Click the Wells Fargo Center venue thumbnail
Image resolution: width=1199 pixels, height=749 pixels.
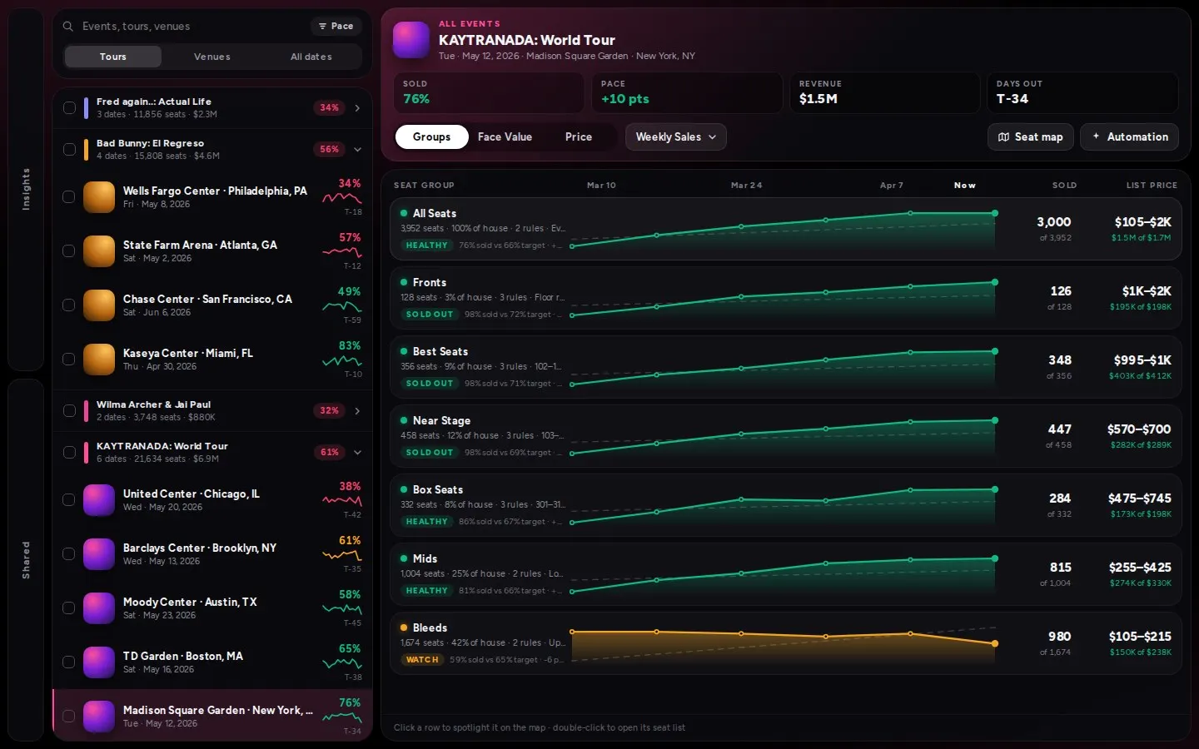tap(99, 197)
